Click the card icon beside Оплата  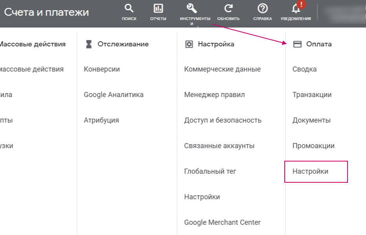point(297,44)
